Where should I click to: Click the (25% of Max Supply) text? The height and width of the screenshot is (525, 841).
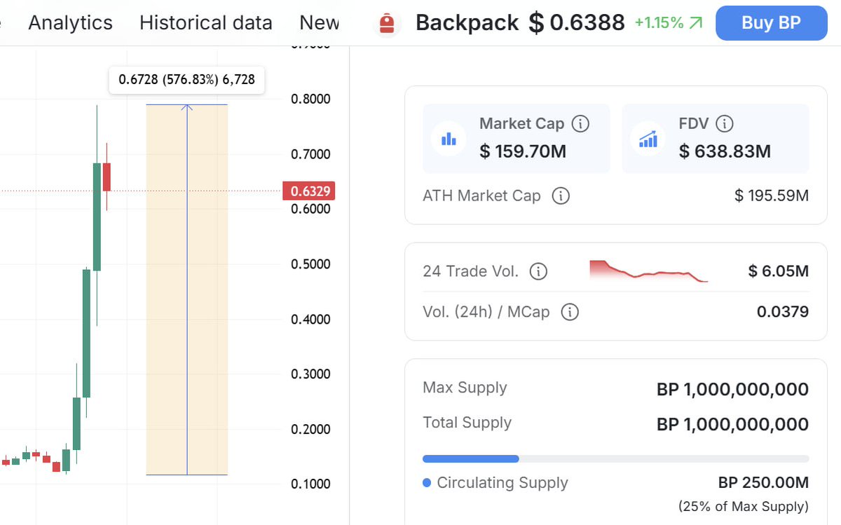(743, 506)
